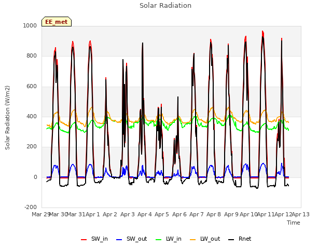Click the orange LW_out legend color marker
The image size is (332, 249).
[192, 240]
